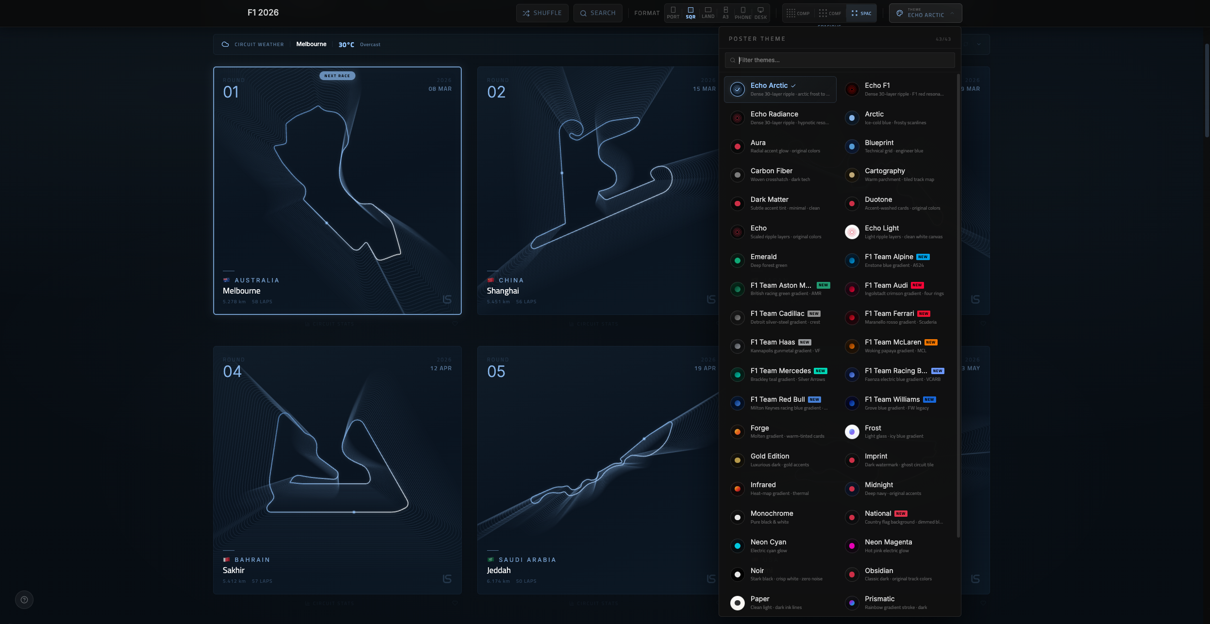Screen dimensions: 1210x624
Task: Switch to DESK desktop format icon
Action: click(x=760, y=13)
